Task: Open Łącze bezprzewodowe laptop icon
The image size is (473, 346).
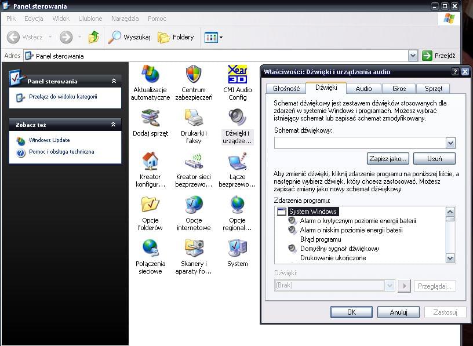Action: [x=238, y=161]
